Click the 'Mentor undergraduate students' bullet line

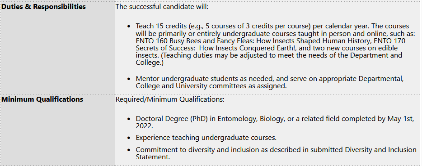[x=270, y=79]
